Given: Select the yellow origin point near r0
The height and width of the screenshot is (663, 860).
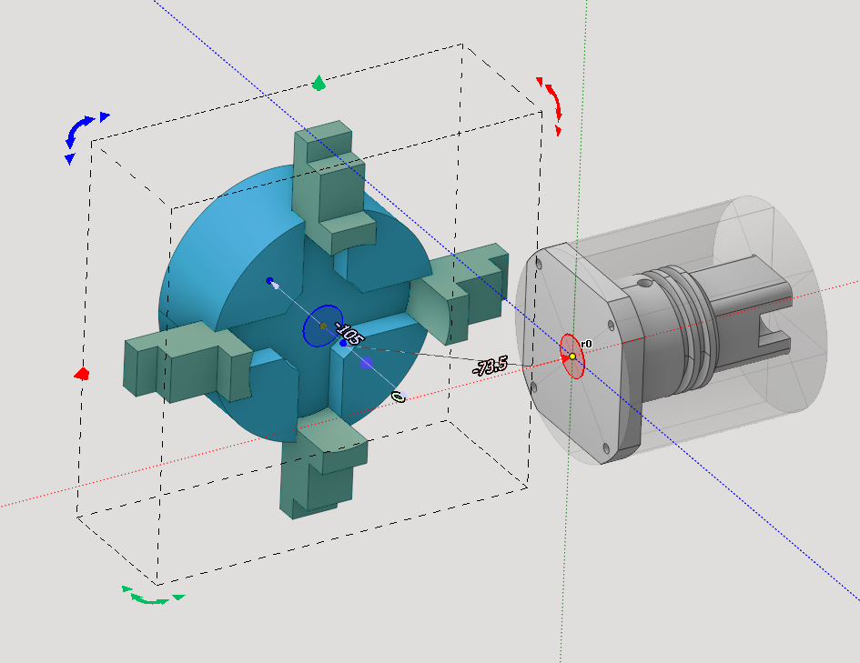Looking at the screenshot, I should [572, 357].
